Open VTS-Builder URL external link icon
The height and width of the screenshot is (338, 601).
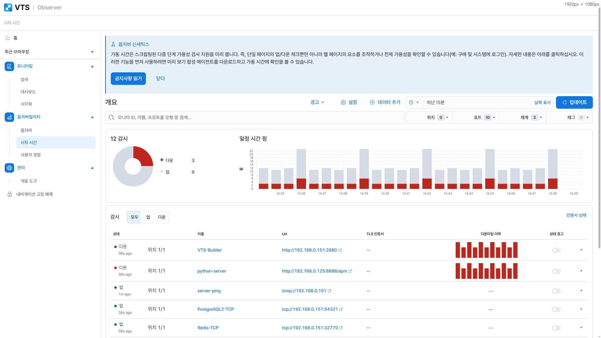pos(340,250)
